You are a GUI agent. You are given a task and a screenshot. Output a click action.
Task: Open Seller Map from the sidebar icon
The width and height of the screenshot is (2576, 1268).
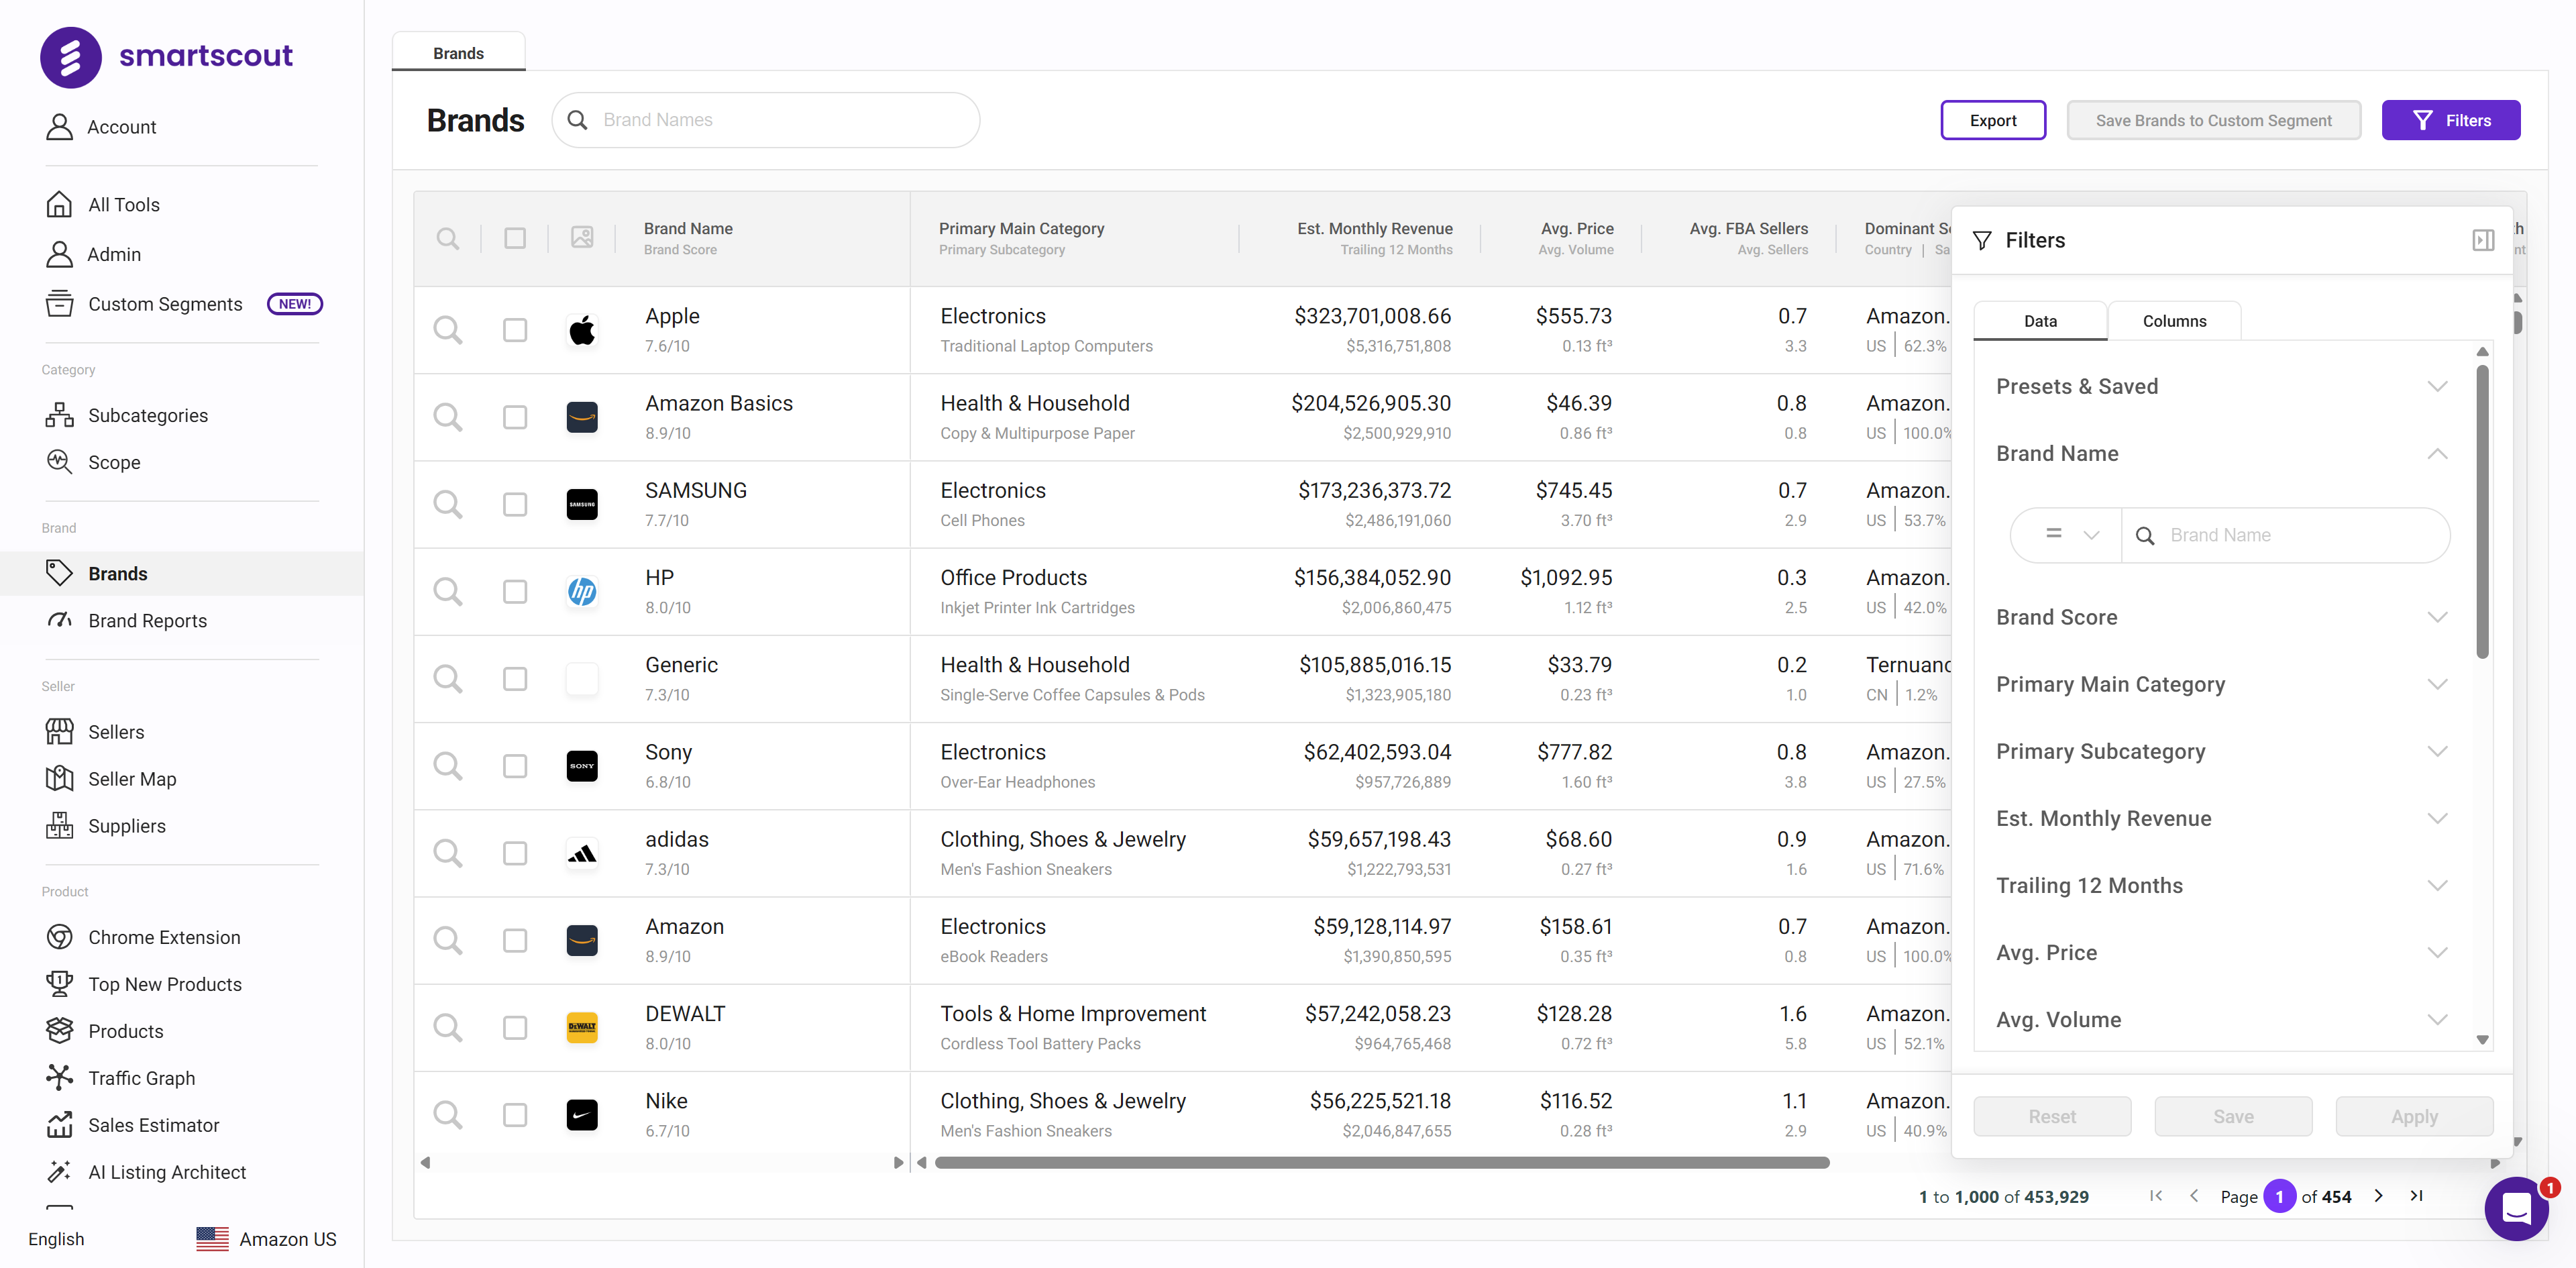59,778
